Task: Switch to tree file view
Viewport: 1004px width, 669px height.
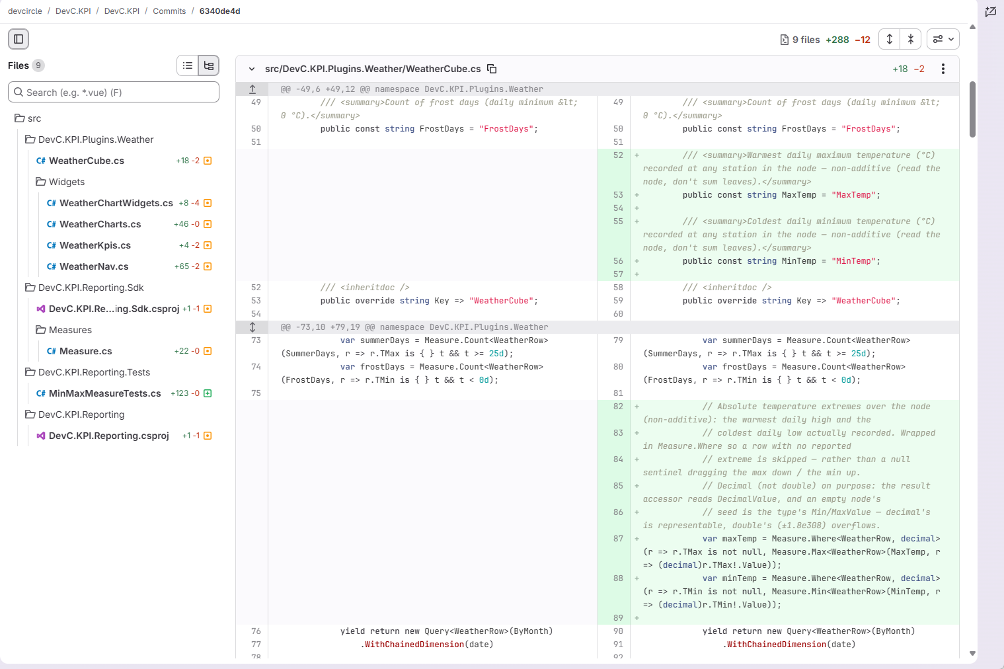Action: pos(209,65)
